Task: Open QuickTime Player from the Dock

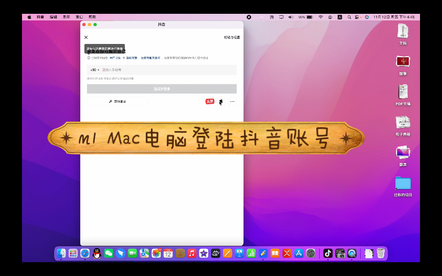Action: pos(352,254)
